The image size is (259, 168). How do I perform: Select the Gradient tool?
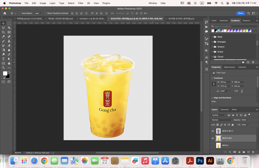[3, 50]
